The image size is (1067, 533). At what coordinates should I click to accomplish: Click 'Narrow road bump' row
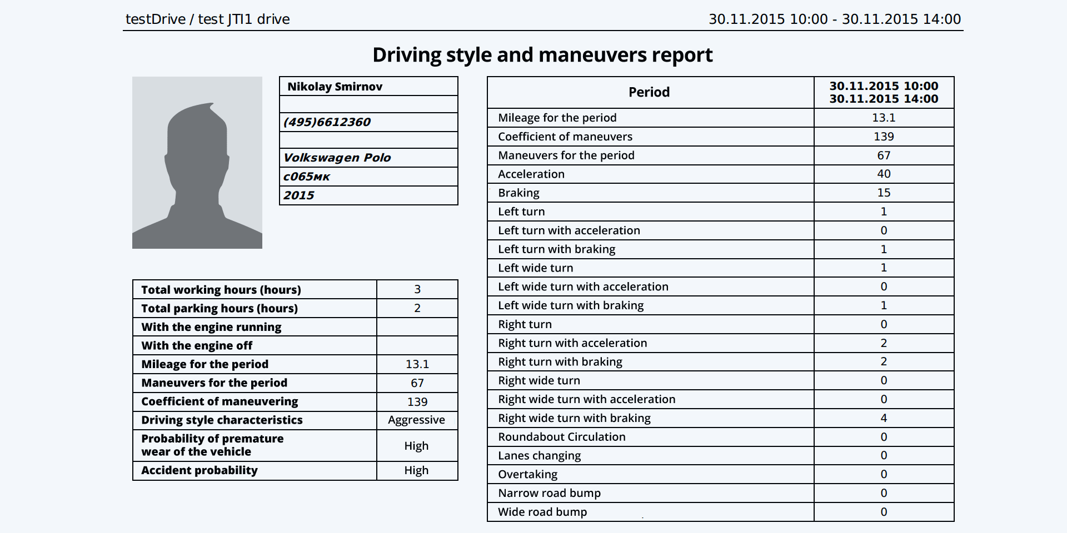coord(720,493)
